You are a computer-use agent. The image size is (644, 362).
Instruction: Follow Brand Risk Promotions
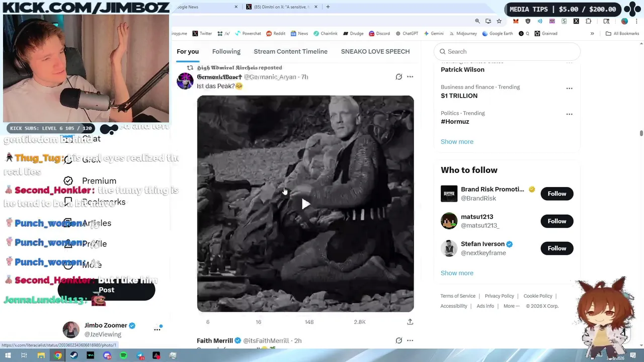[x=557, y=194]
